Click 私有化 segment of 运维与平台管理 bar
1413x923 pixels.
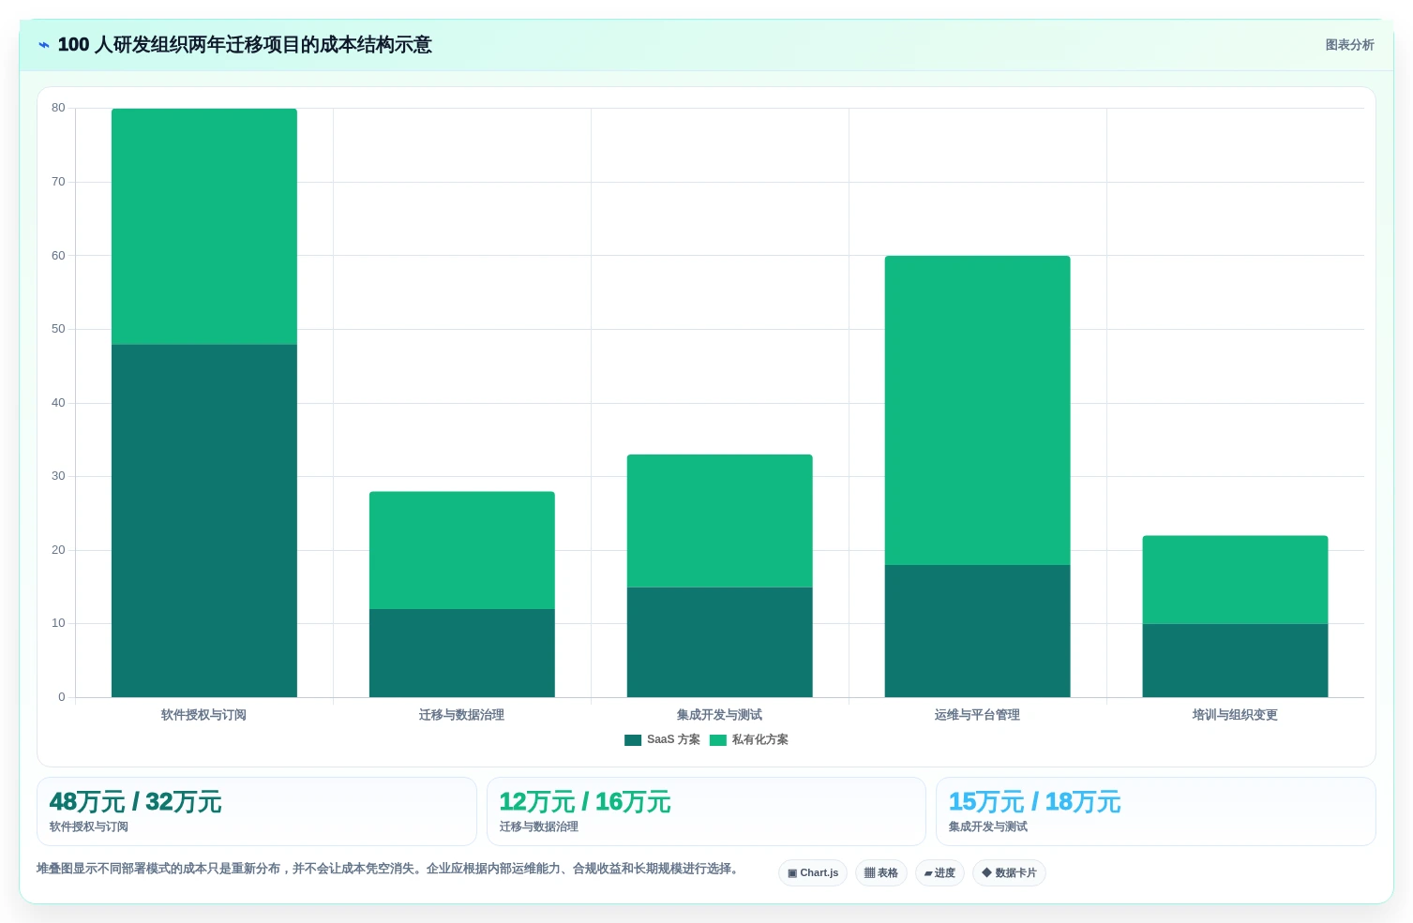[x=978, y=409]
